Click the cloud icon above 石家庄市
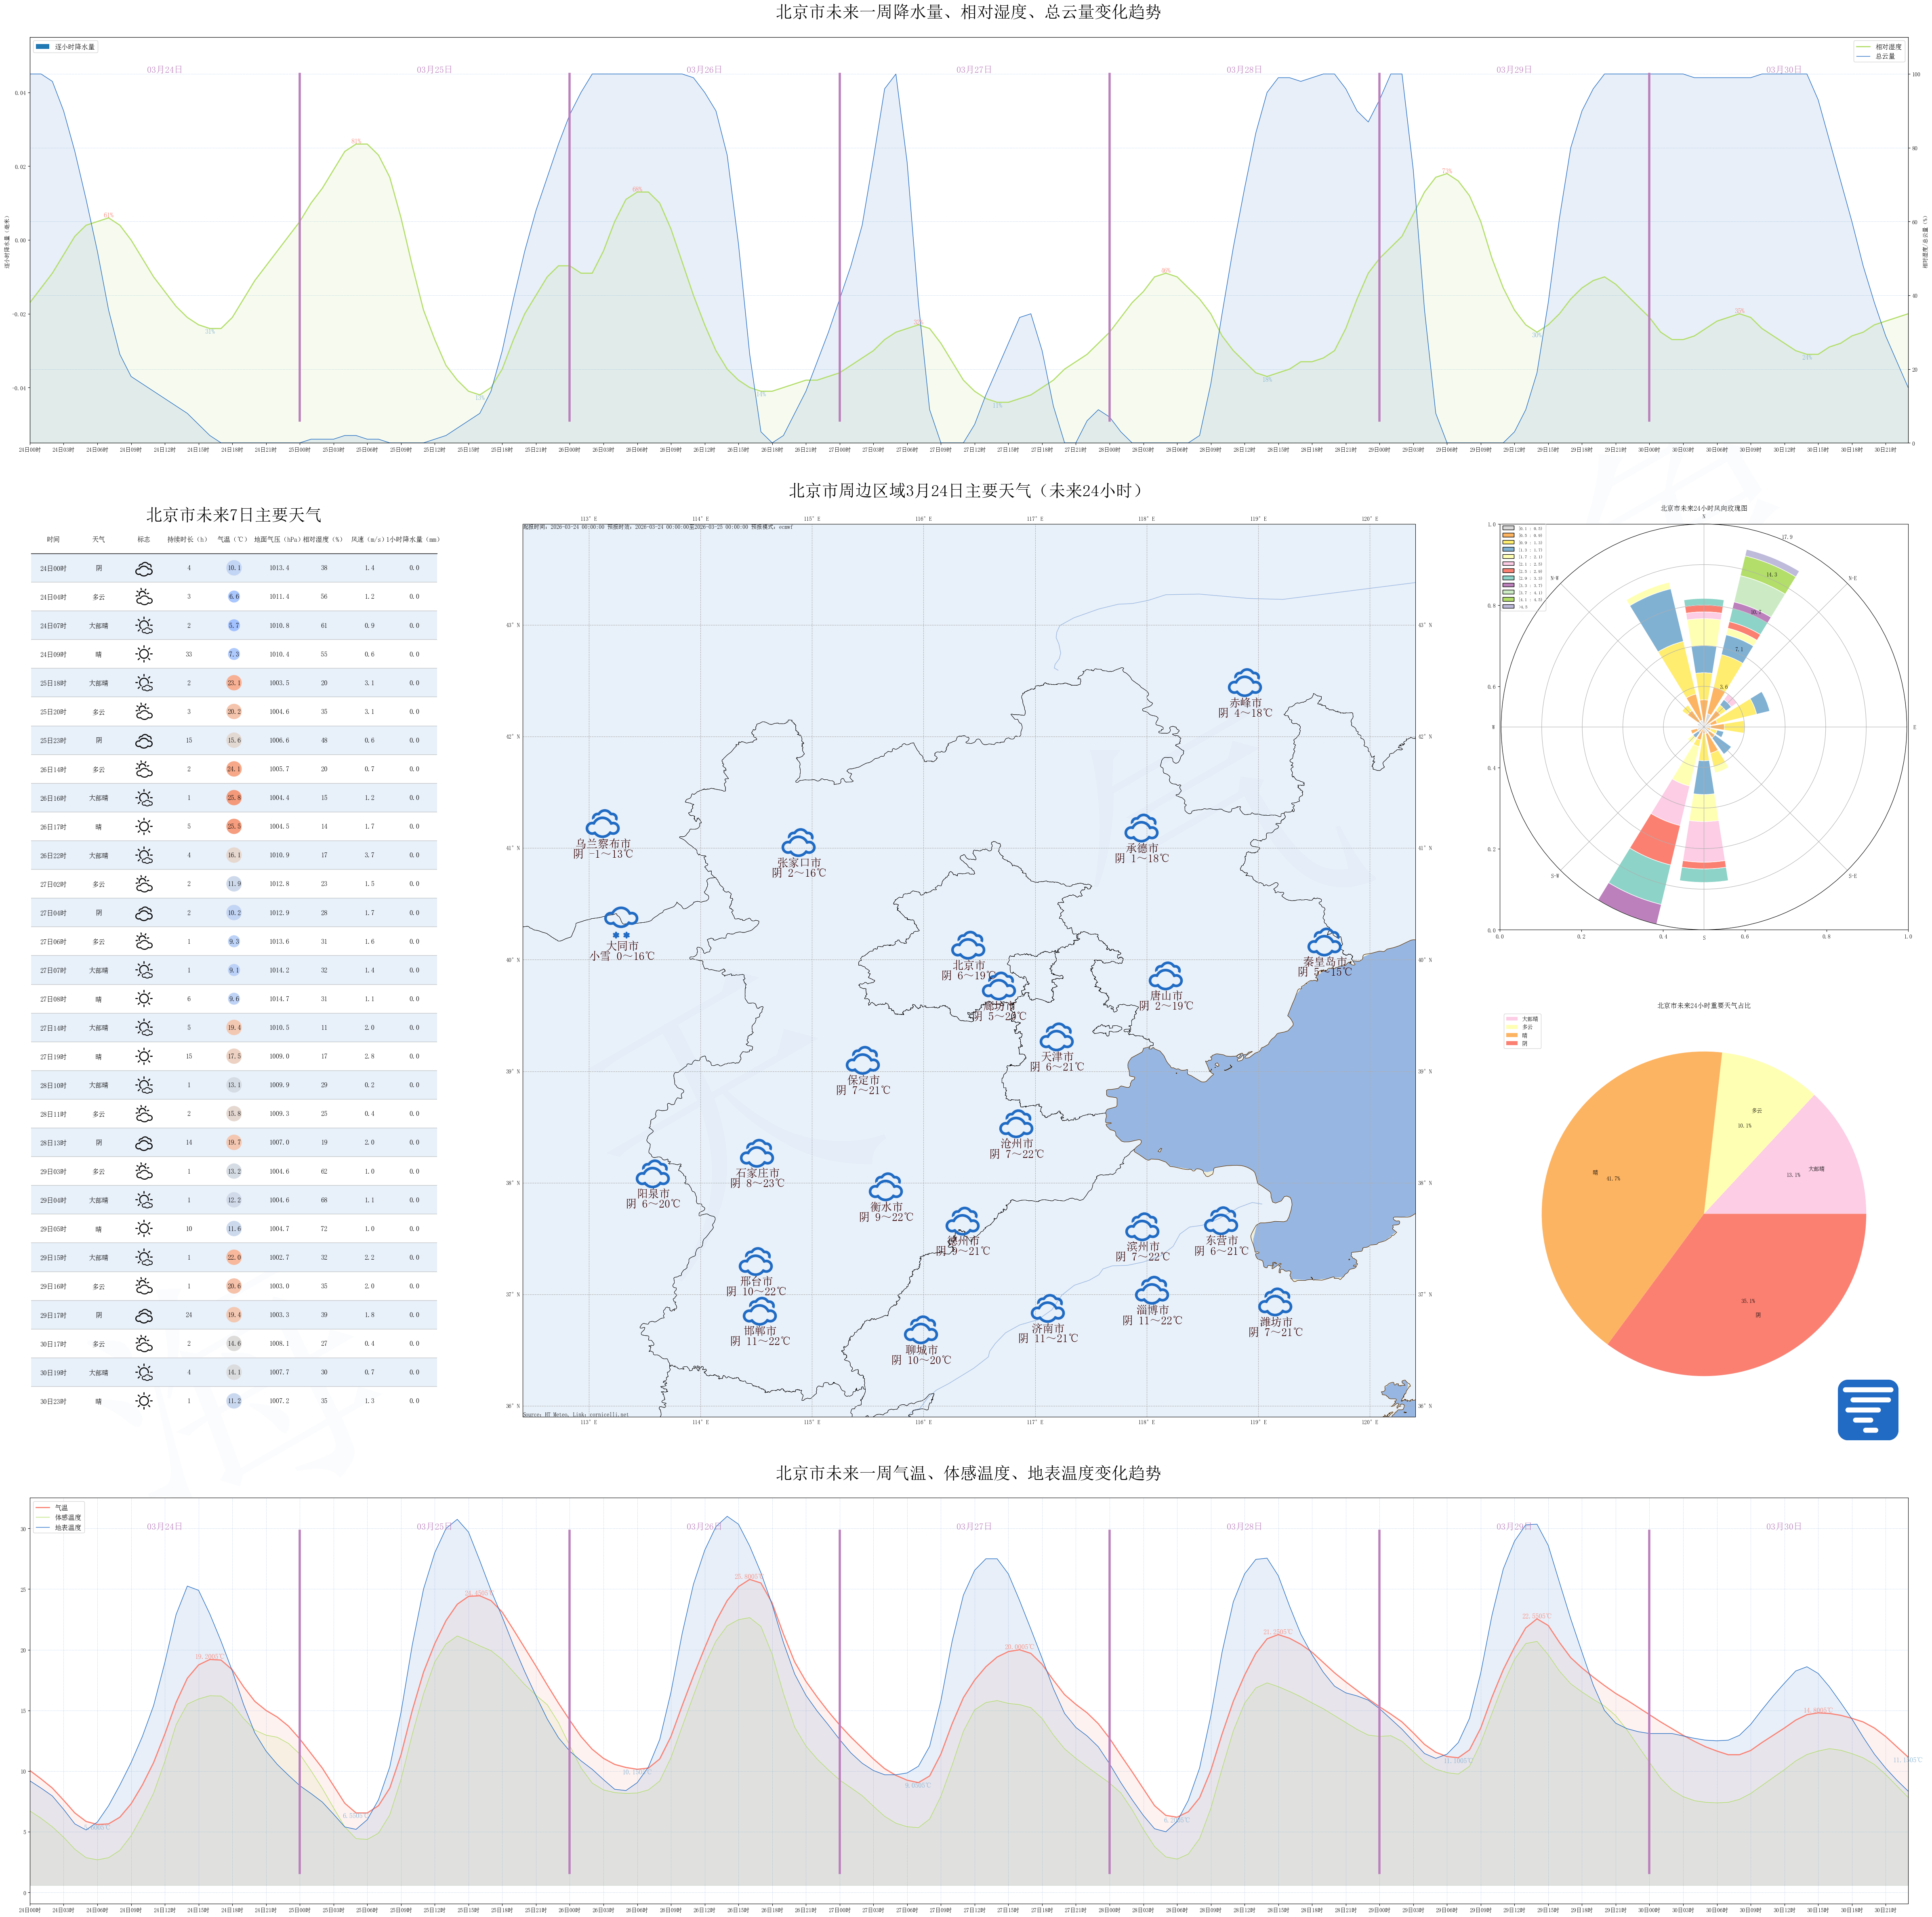 coord(757,1153)
